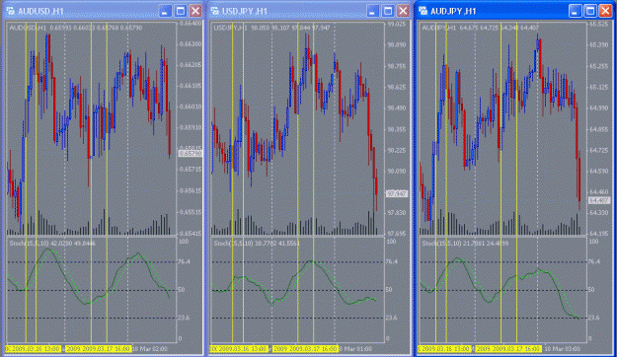Activate the USDJPY,H1 window title text
Viewport: 617px width, 357px height.
point(245,12)
